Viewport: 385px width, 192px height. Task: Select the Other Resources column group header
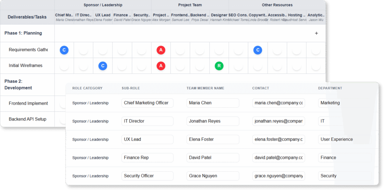(277, 5)
